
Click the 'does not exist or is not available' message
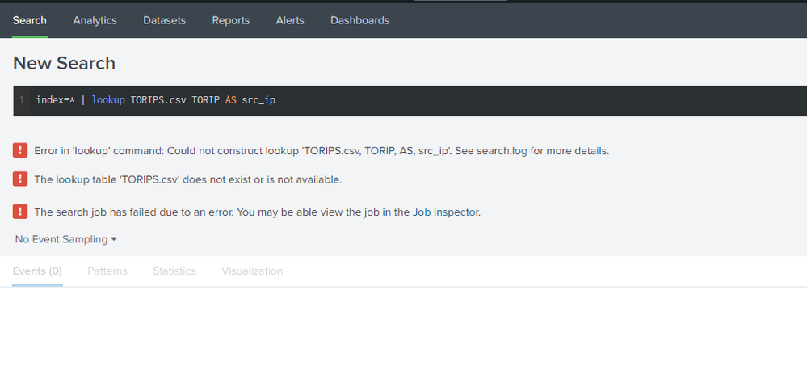pyautogui.click(x=187, y=179)
